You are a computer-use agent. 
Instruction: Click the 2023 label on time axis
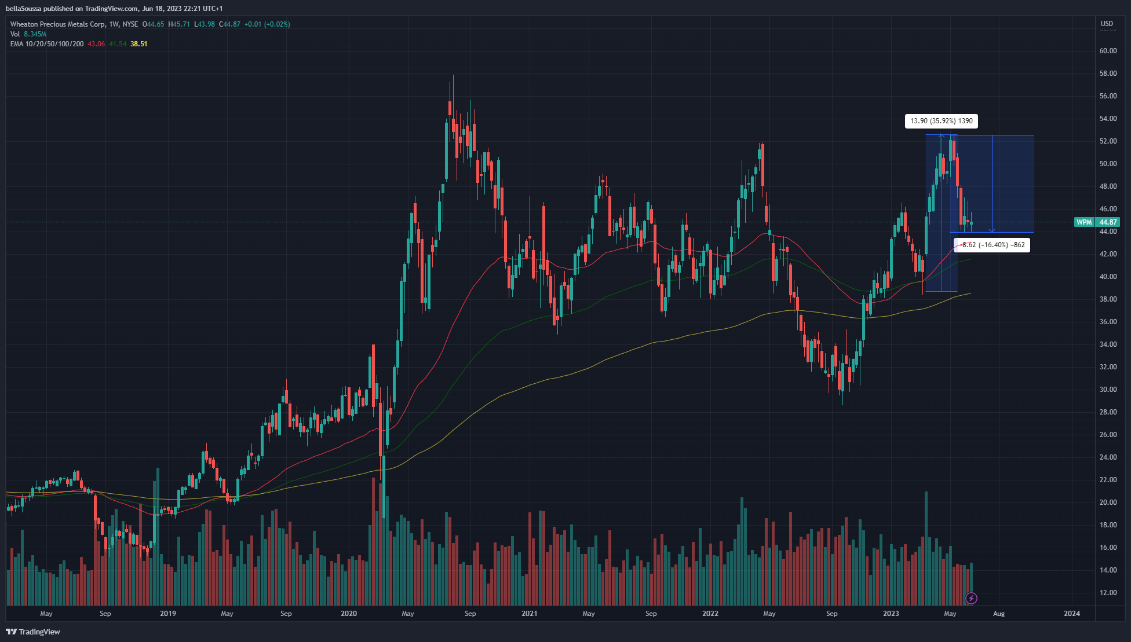coord(891,614)
